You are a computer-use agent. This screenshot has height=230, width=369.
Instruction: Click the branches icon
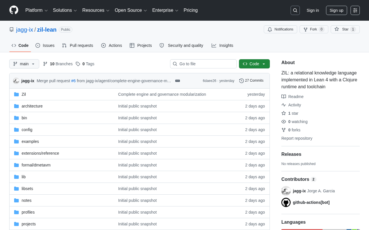(x=45, y=64)
